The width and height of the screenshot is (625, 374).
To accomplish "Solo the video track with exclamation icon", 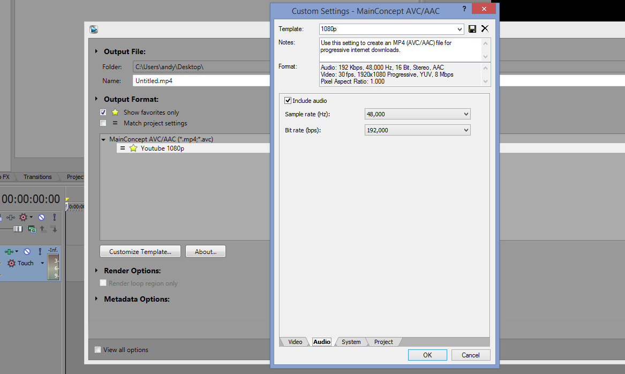I will (x=55, y=218).
